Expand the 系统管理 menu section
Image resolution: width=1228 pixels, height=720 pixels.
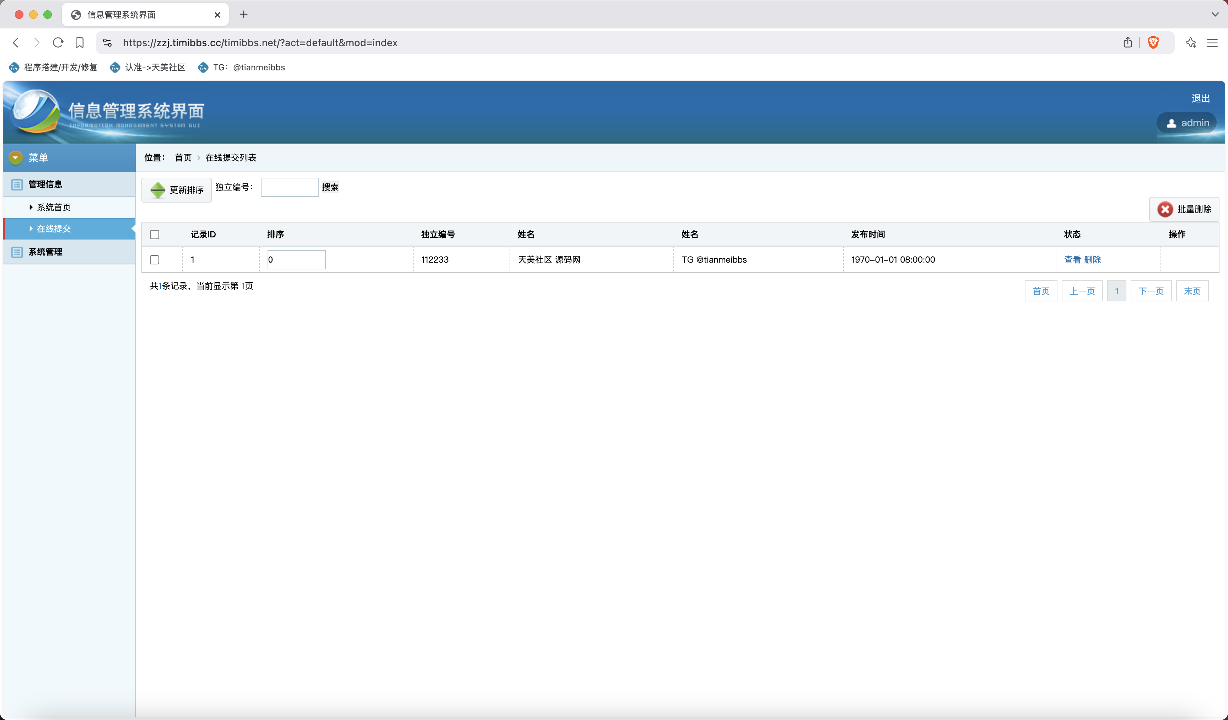click(x=69, y=252)
